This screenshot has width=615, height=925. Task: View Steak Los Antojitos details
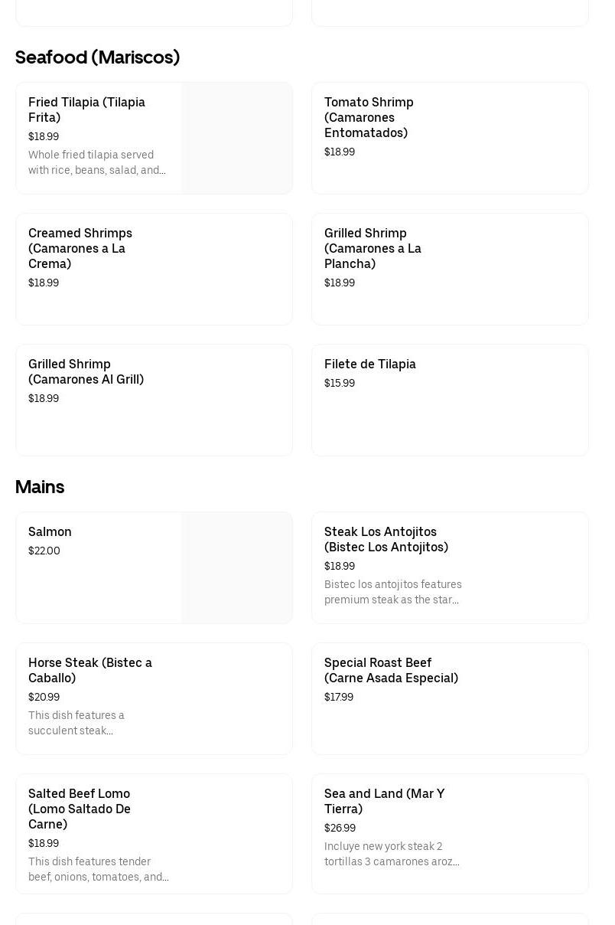(450, 567)
